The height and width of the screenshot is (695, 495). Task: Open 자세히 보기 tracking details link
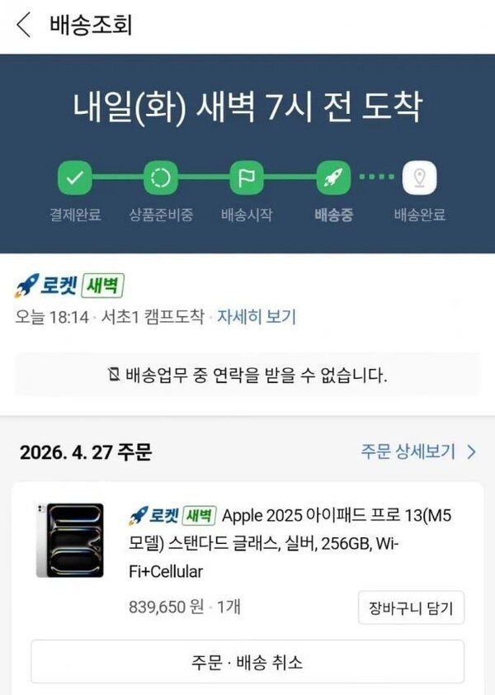pos(256,317)
